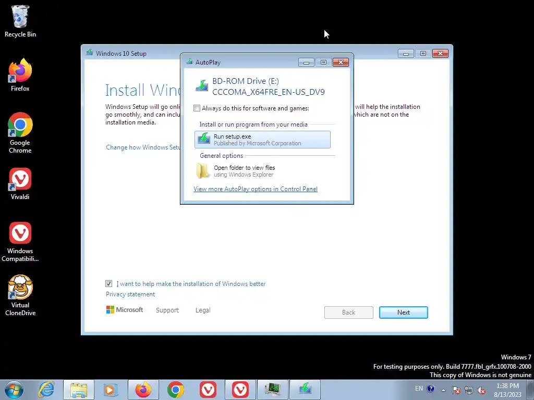
Task: Switch to Firefox in the taskbar
Action: pos(143,390)
